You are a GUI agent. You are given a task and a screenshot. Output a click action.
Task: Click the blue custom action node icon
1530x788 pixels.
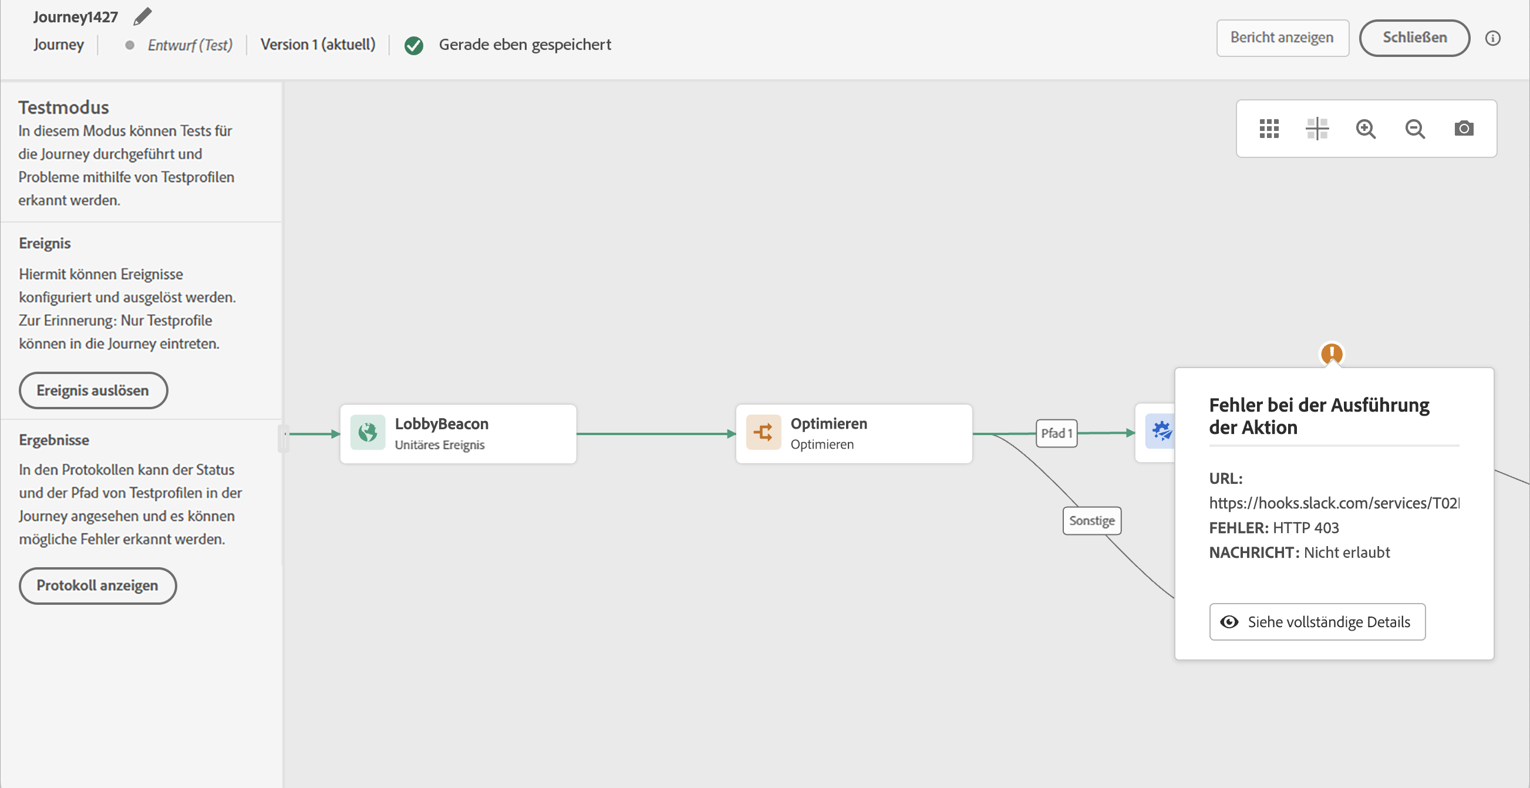(1161, 431)
